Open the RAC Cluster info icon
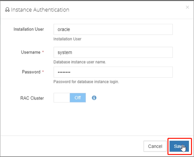The height and width of the screenshot is (157, 194). pyautogui.click(x=94, y=98)
